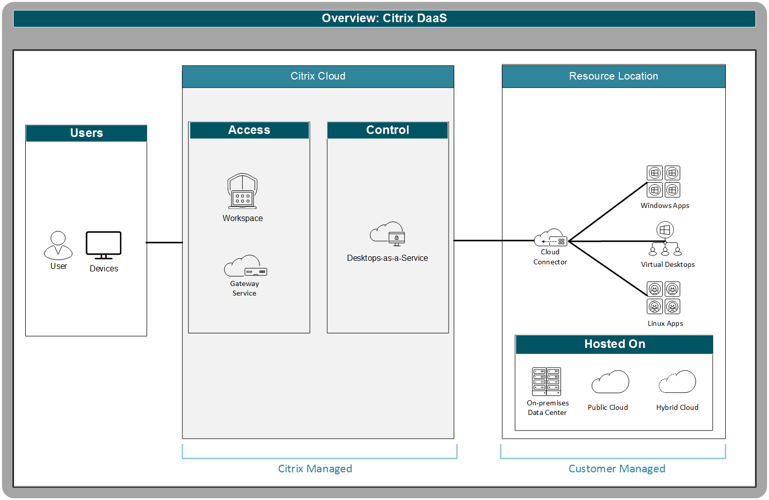This screenshot has width=769, height=500.
Task: Click the Linux Apps icon group
Action: pyautogui.click(x=664, y=298)
